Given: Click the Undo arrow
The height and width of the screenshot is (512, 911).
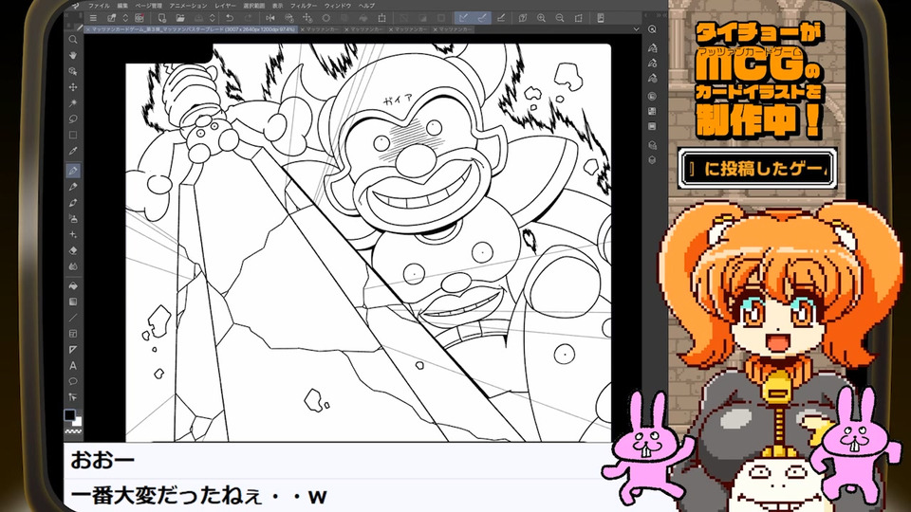Looking at the screenshot, I should tap(230, 18).
